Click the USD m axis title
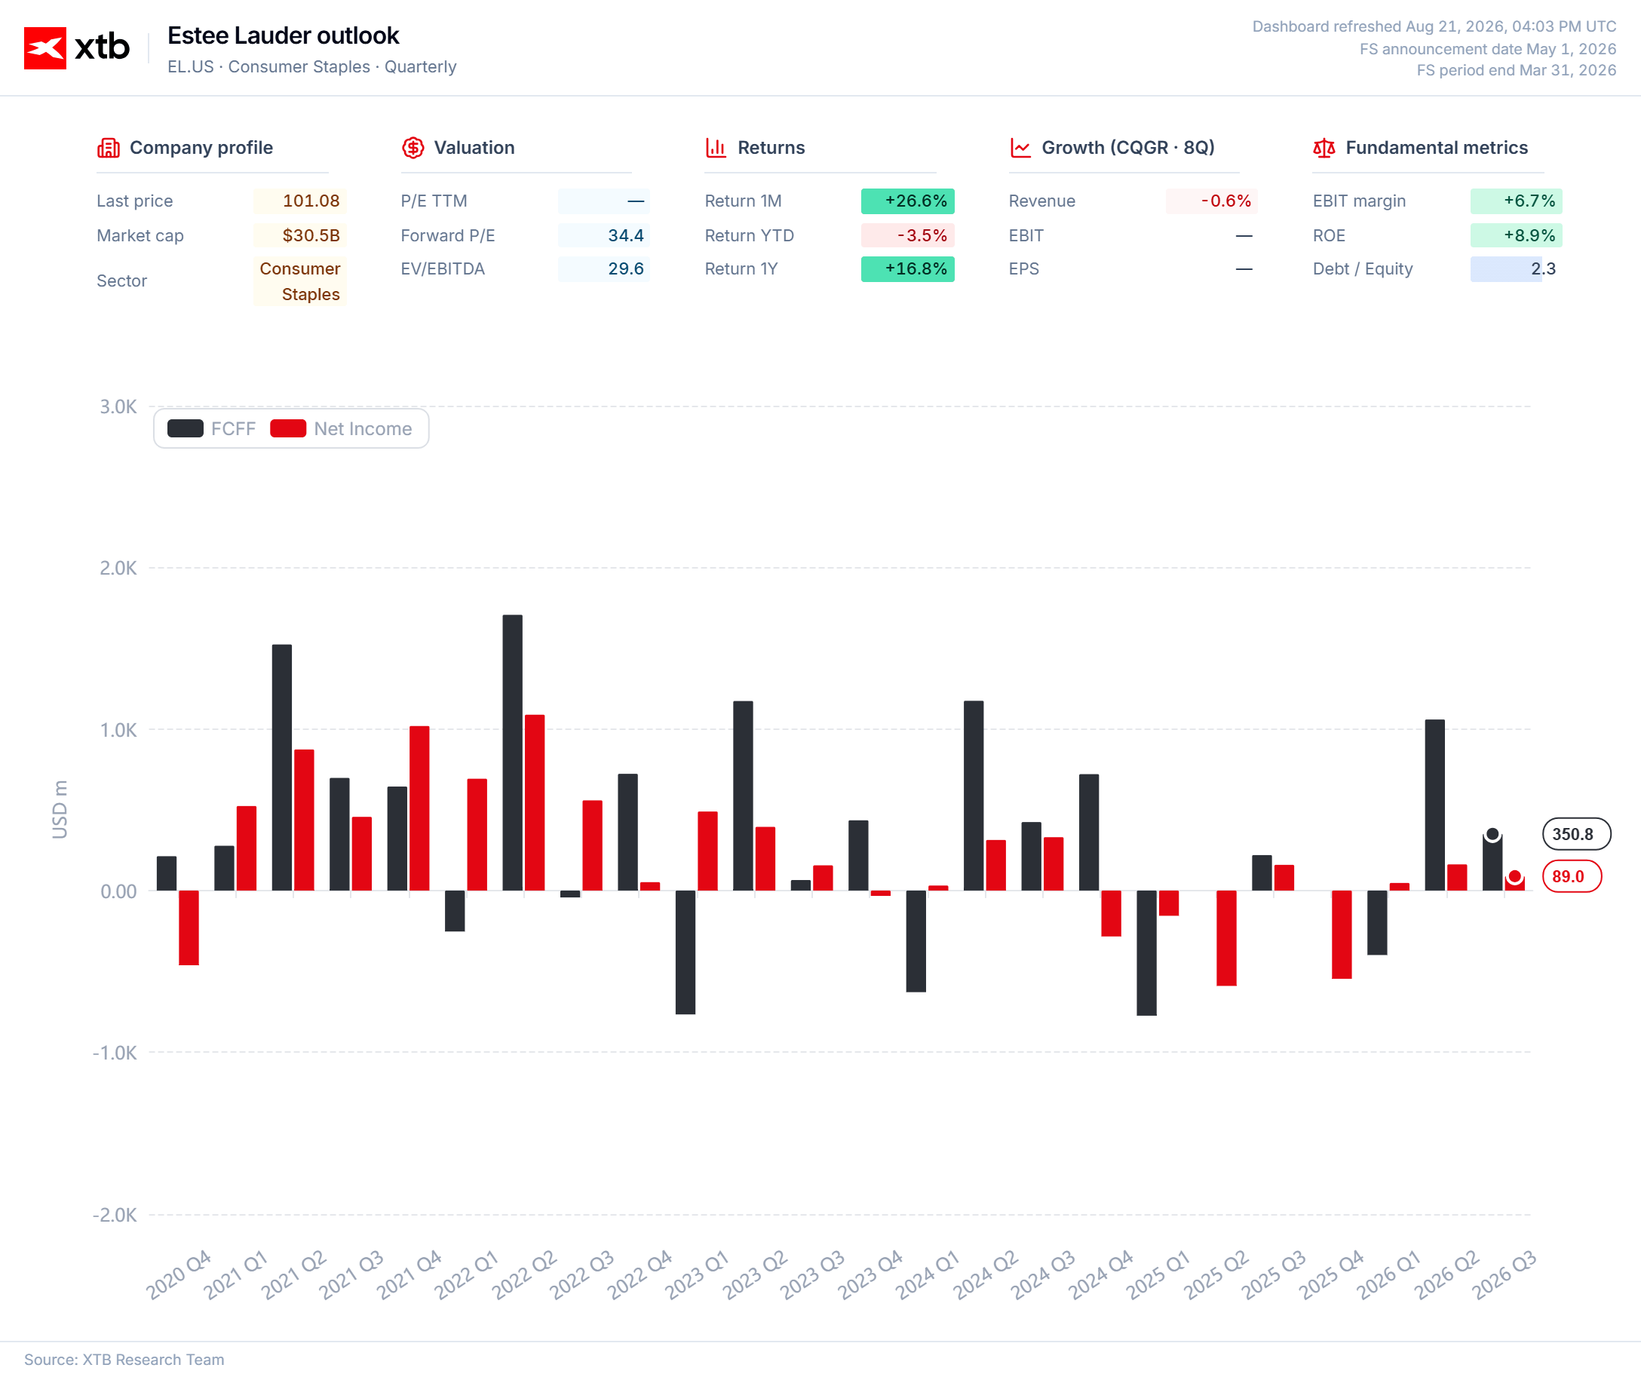Screen dimensions: 1641x1377 (60, 810)
